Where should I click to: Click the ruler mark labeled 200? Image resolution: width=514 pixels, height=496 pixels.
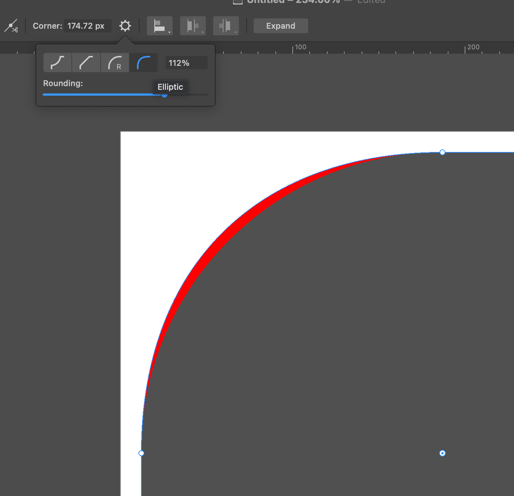click(473, 47)
